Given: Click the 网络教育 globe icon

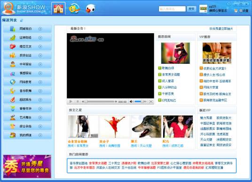Looking at the screenshot, I should (13, 82).
